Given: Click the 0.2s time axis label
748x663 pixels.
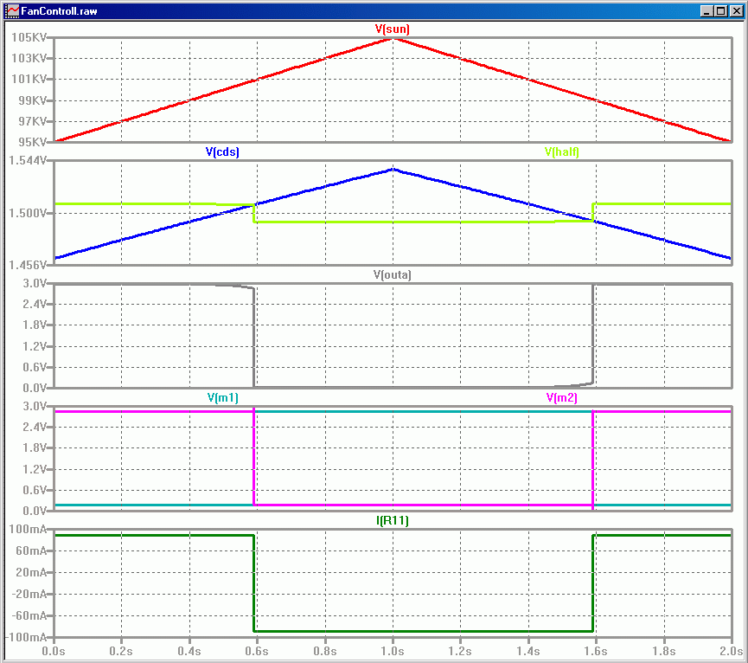Looking at the screenshot, I should click(121, 651).
